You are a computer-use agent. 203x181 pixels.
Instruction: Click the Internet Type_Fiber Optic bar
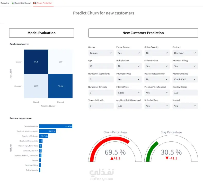[x=40, y=146]
